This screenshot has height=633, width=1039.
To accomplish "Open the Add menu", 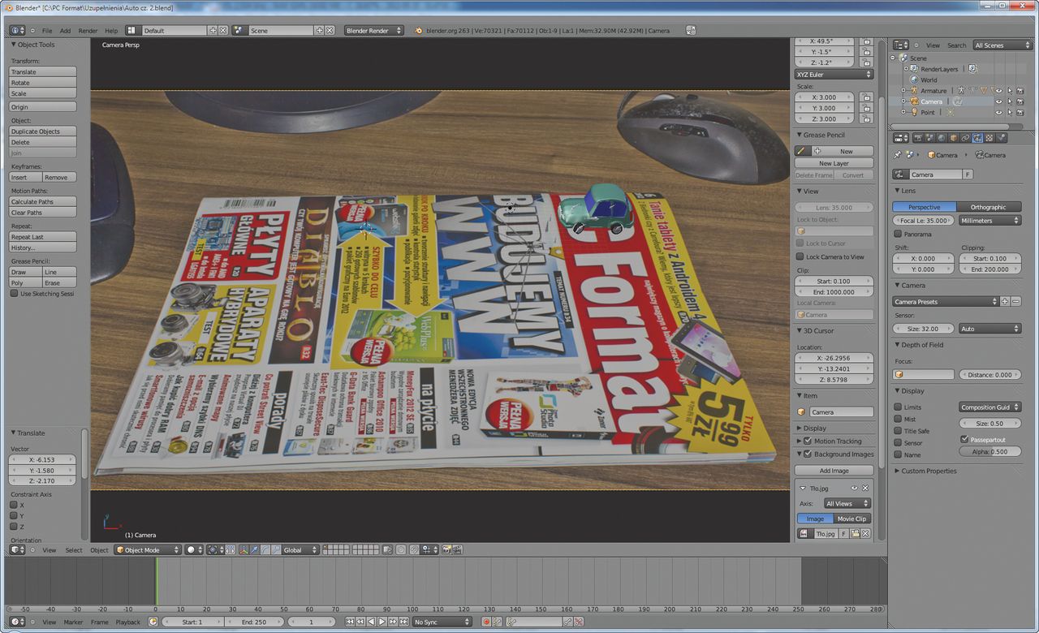I will tap(65, 31).
